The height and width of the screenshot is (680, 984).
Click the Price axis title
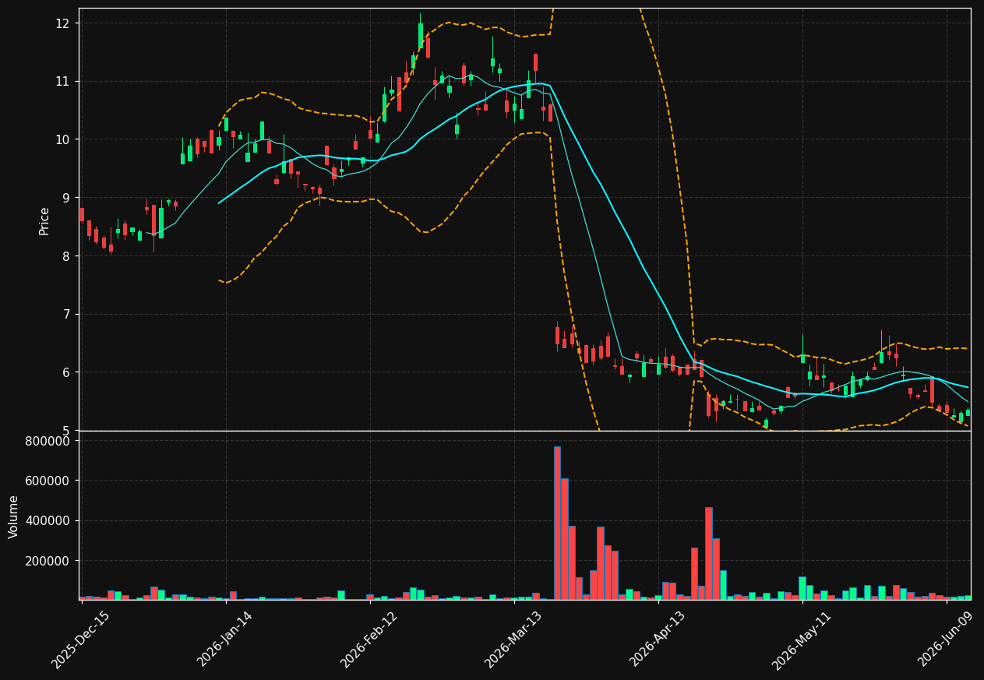click(x=44, y=220)
